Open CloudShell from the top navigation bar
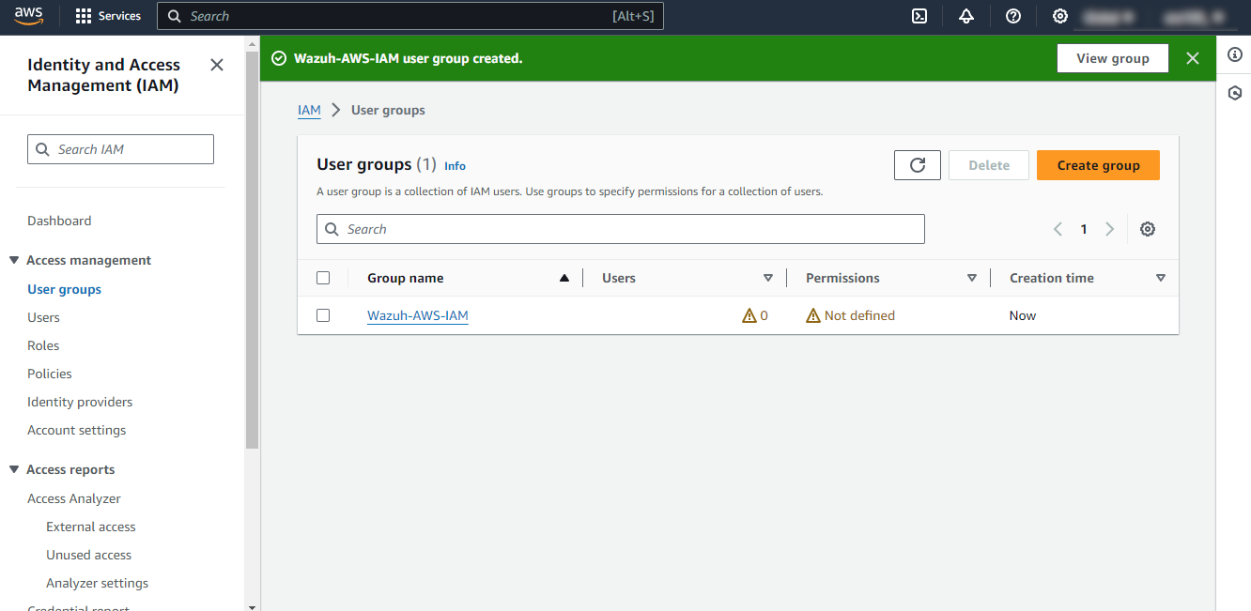1251x611 pixels. tap(919, 16)
